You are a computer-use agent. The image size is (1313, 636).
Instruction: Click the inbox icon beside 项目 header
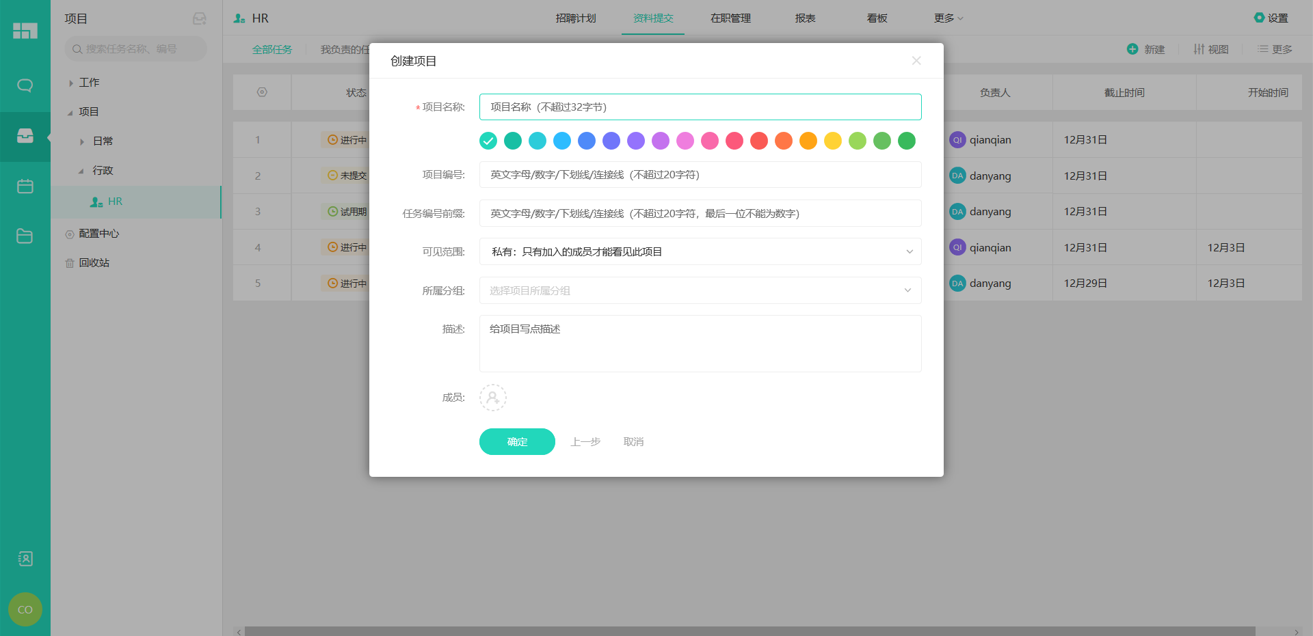click(199, 18)
